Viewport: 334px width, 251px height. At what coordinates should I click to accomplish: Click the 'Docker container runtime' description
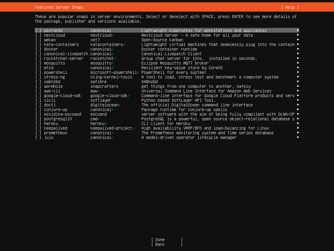(x=169, y=49)
